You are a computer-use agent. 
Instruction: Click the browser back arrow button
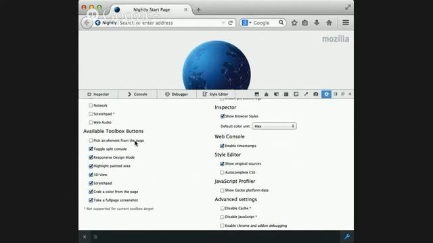click(87, 23)
